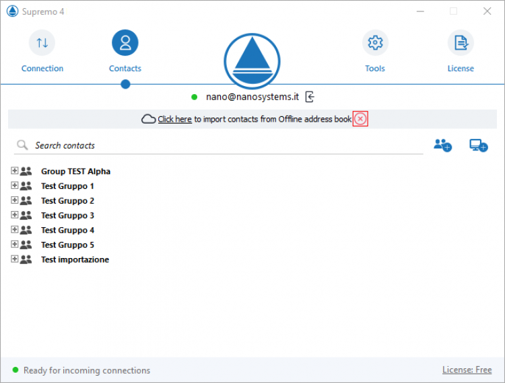
Task: Click the Test Gruppo 2 group icon
Action: 26,201
